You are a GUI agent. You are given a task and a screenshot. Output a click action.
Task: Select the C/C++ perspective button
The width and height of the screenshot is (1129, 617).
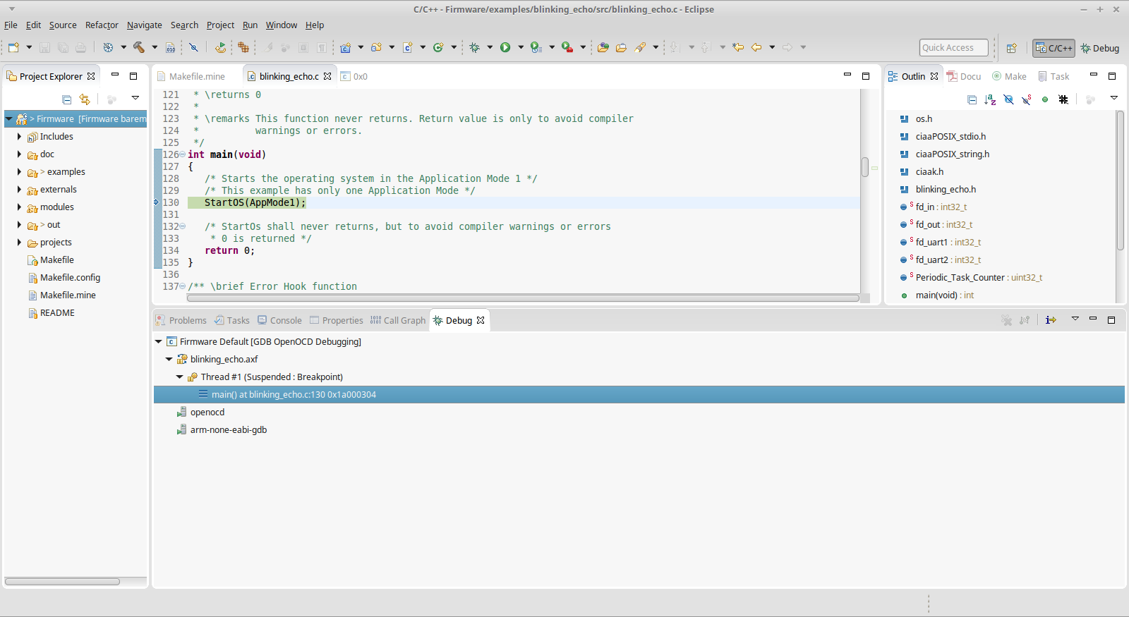pos(1053,48)
